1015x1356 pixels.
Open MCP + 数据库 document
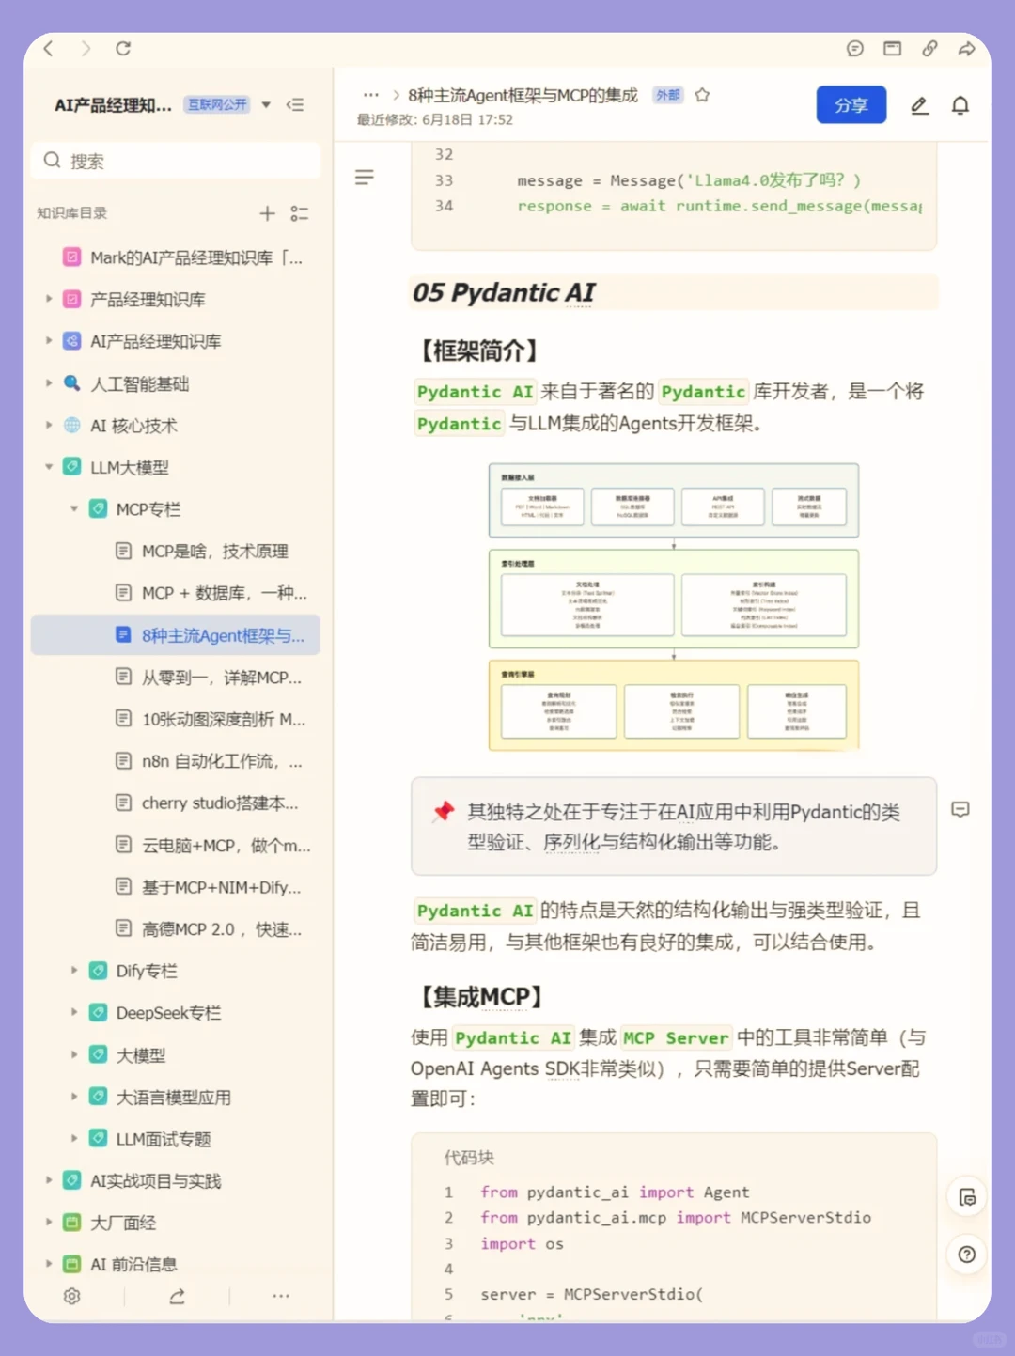click(176, 593)
